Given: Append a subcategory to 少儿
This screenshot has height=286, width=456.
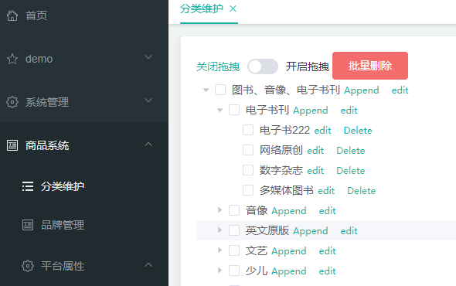Looking at the screenshot, I should [289, 271].
